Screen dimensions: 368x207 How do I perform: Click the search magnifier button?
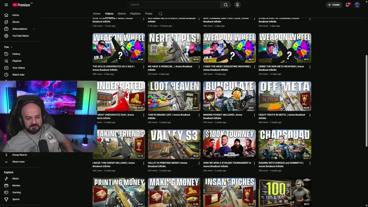tap(226, 5)
